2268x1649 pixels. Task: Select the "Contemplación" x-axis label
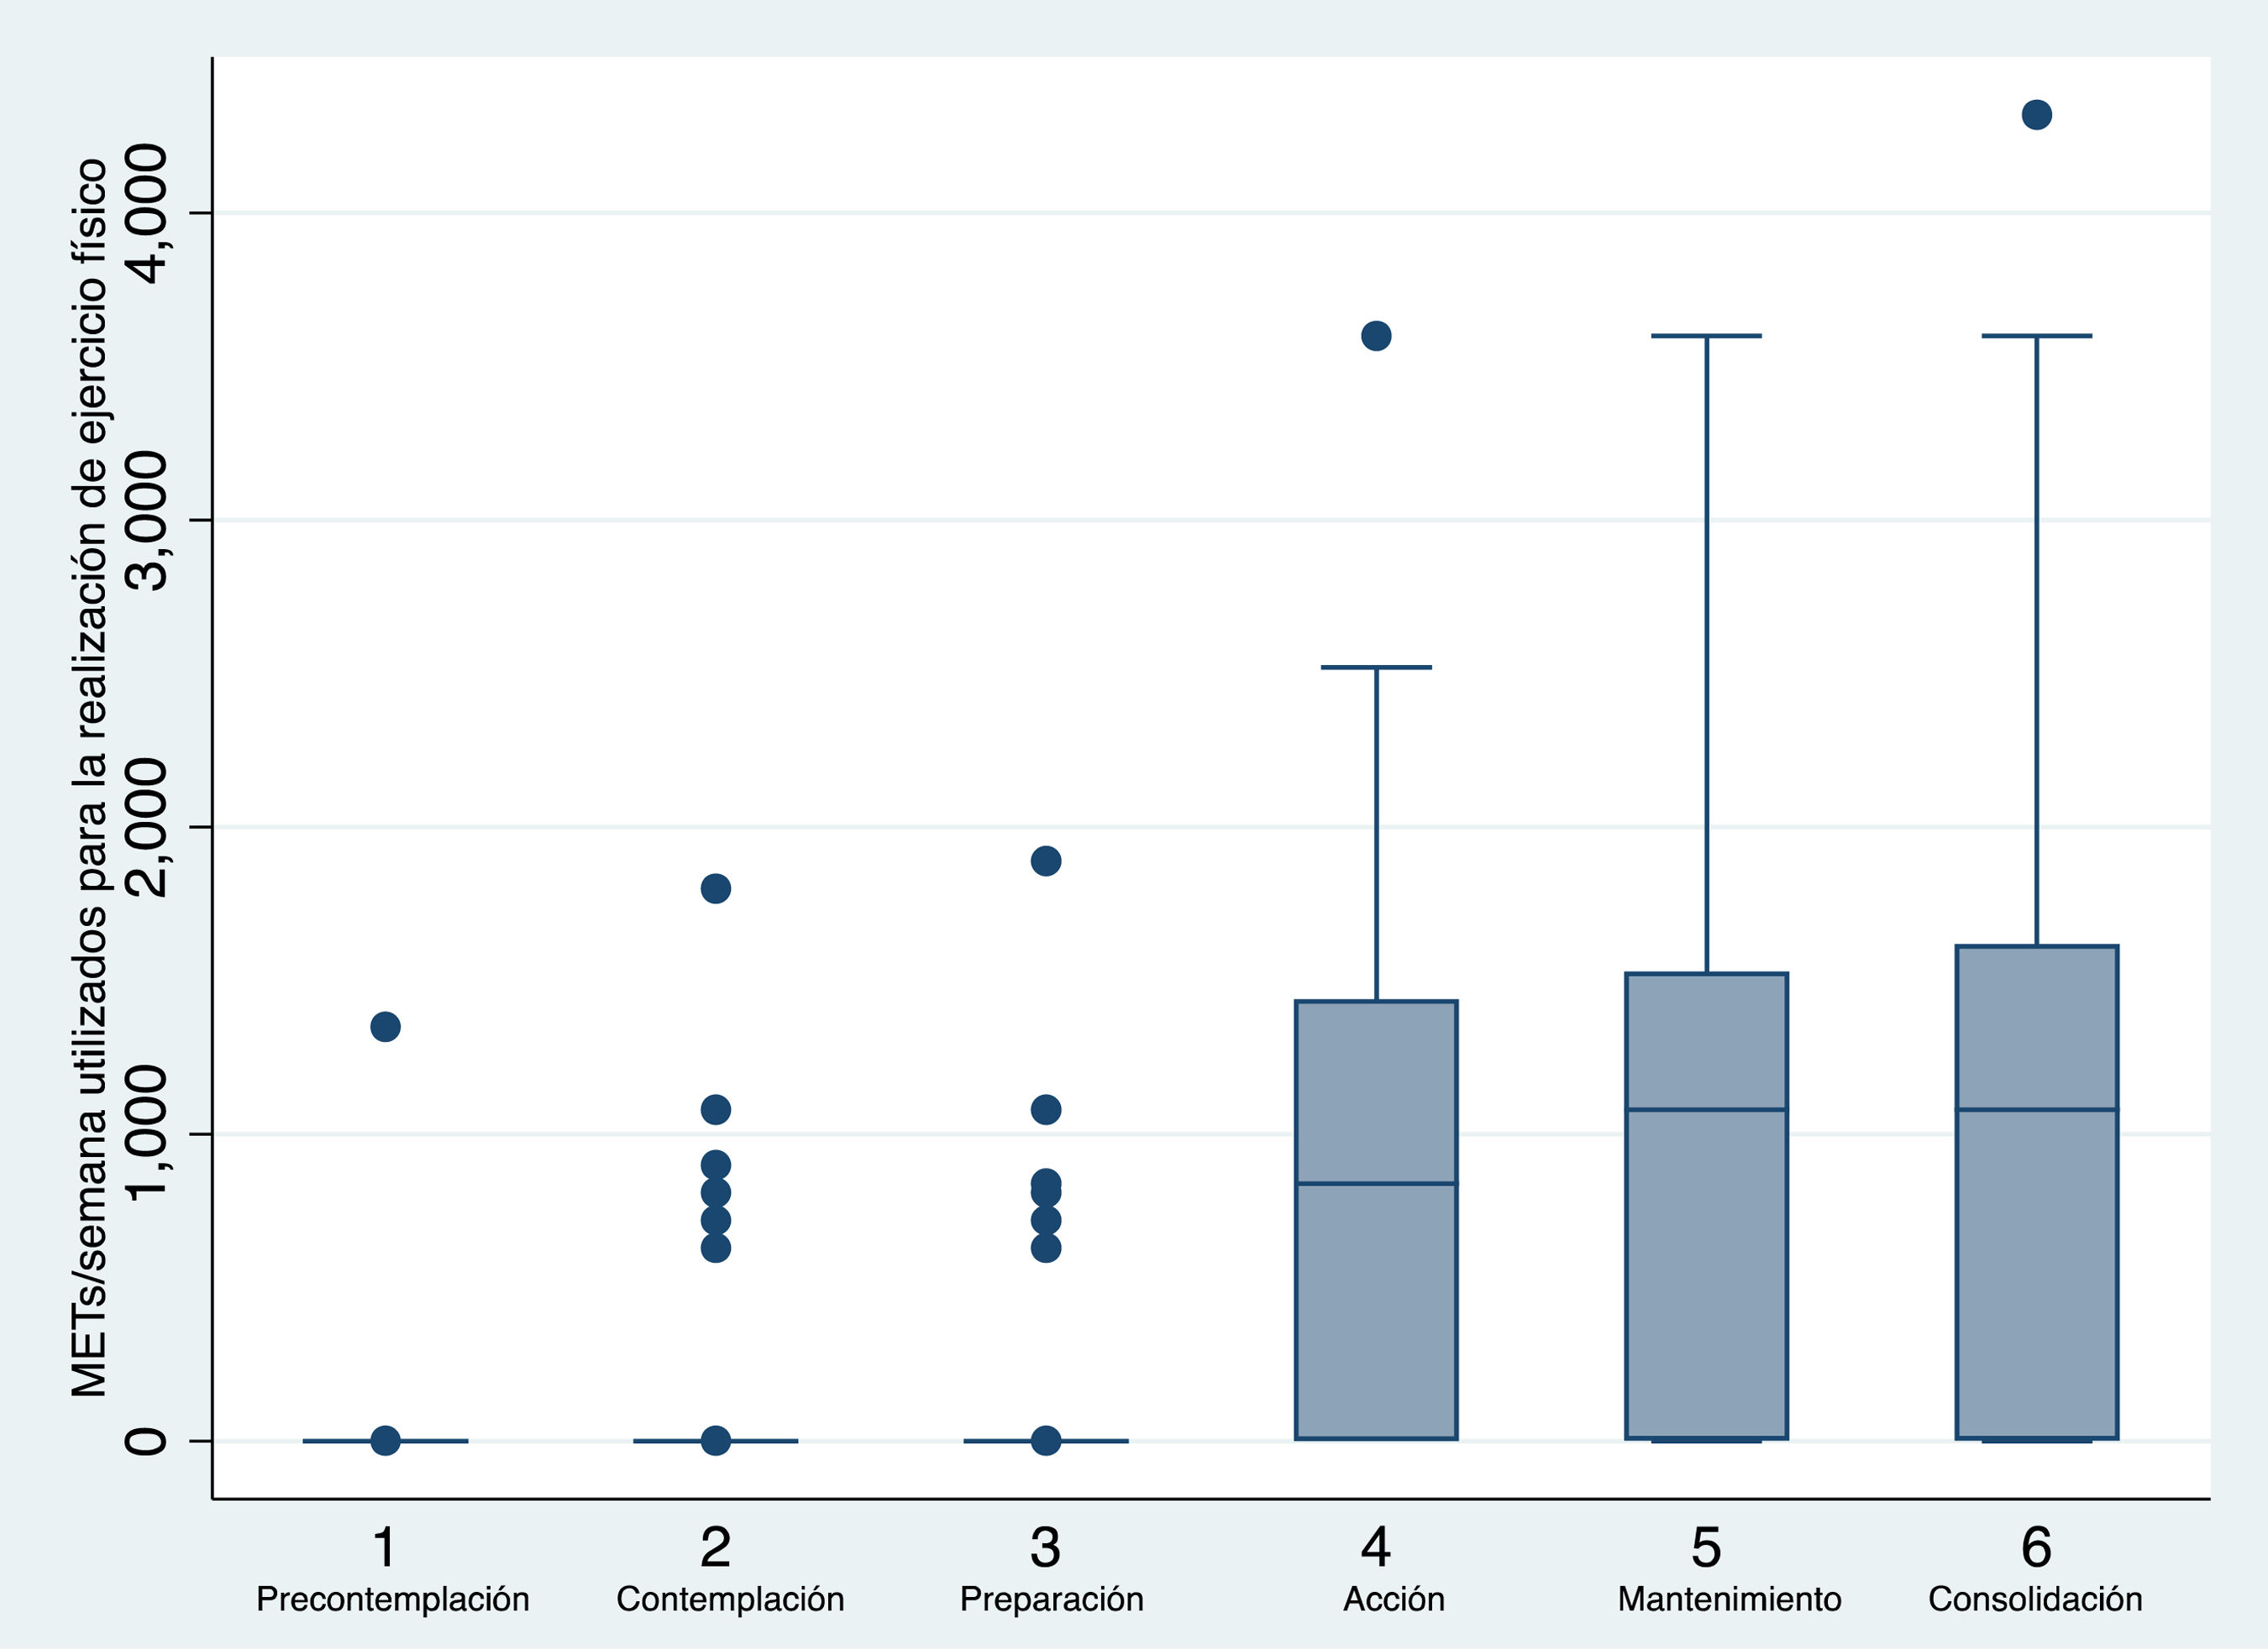[x=730, y=1600]
